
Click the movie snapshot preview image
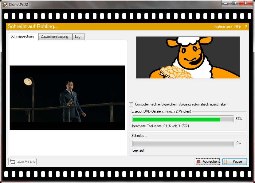click(67, 98)
